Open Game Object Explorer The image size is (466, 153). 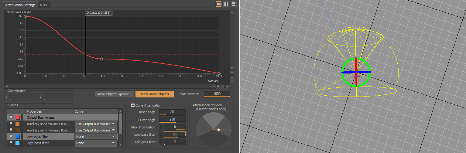[114, 94]
